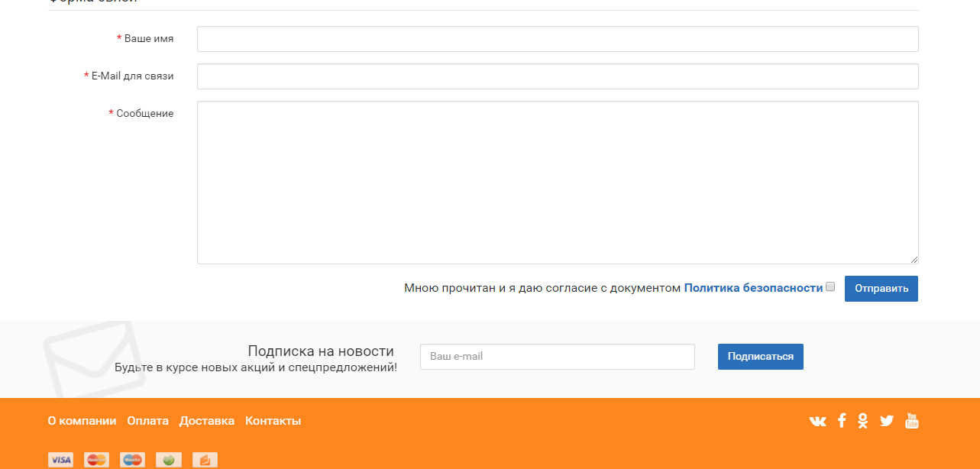The height and width of the screenshot is (469, 980).
Task: Click the orange wallet payment icon
Action: click(205, 460)
